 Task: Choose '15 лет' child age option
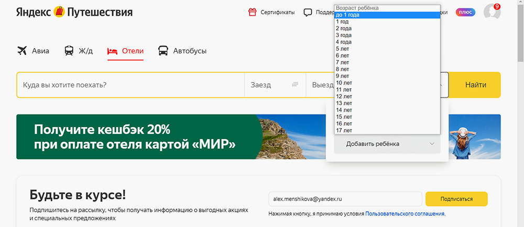point(387,117)
